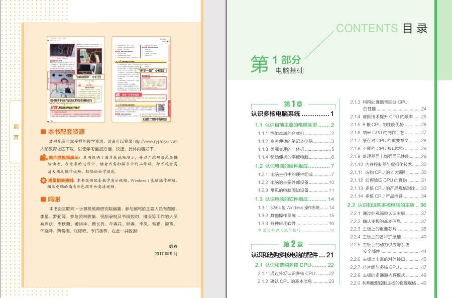Open entry 2.1.1 通过外观认识多核 CPU
The image size is (452, 298).
[296, 273]
